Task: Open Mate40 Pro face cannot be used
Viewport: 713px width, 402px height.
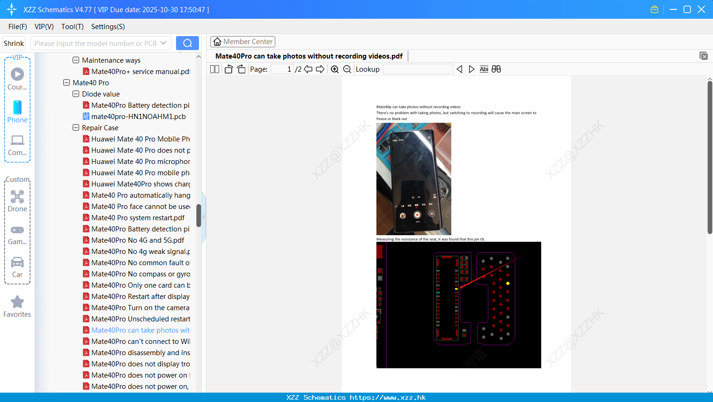Action: [136, 207]
